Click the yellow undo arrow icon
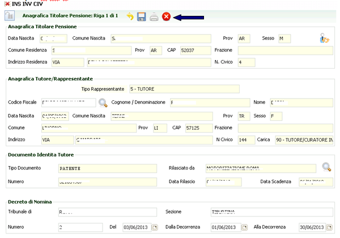Image resolution: width=340 pixels, height=238 pixels. click(x=130, y=16)
